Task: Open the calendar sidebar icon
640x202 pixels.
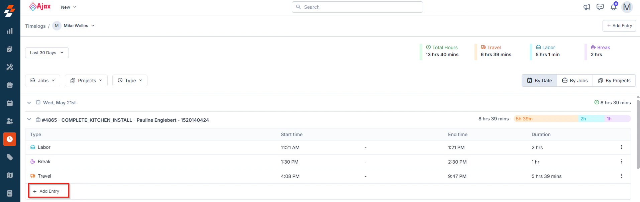Action: tap(10, 103)
